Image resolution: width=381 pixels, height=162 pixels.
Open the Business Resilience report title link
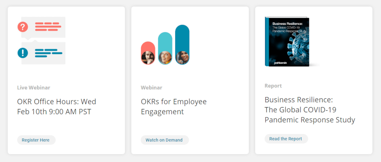point(310,110)
